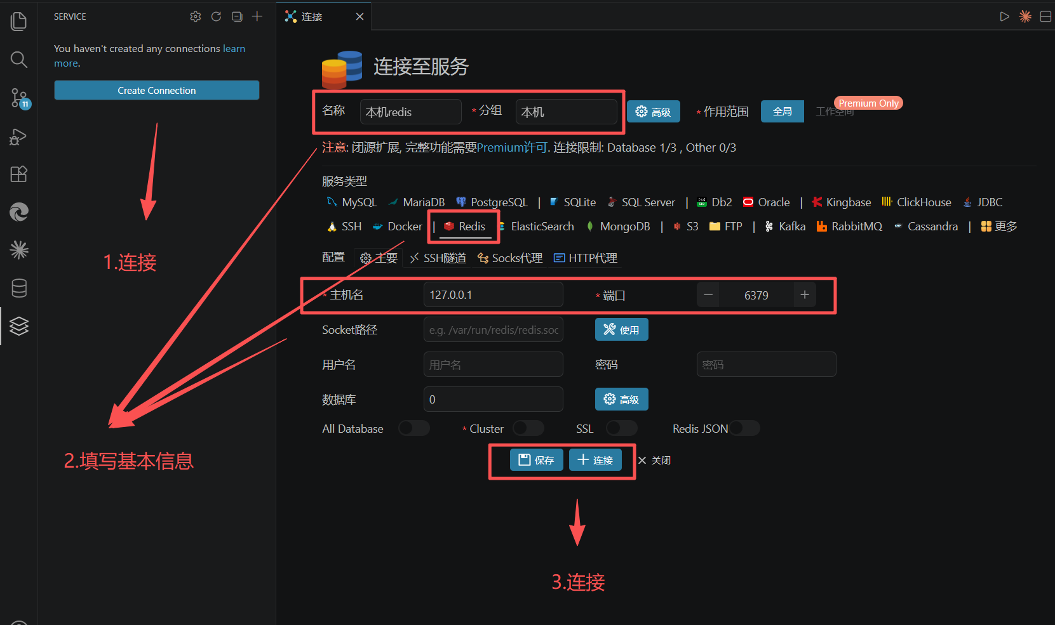Choose MongoDB service type
Viewport: 1055px width, 625px height.
(618, 227)
